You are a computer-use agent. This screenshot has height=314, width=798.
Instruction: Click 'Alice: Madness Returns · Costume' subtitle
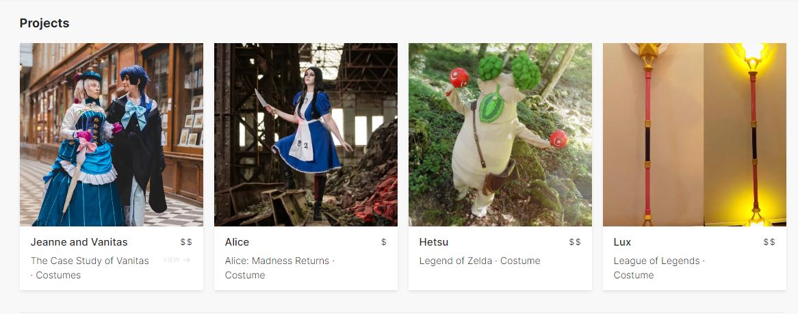pos(280,268)
